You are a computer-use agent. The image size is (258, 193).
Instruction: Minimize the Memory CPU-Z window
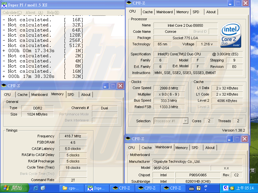coord(105,86)
